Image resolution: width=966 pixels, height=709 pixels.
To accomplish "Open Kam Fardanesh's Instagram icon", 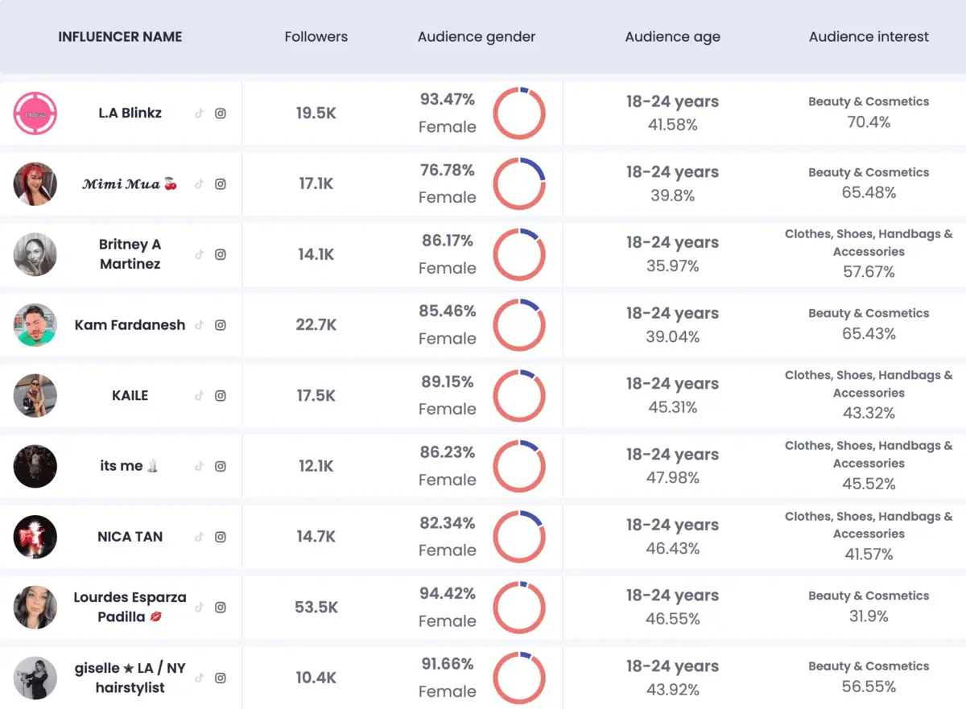I will [x=220, y=325].
